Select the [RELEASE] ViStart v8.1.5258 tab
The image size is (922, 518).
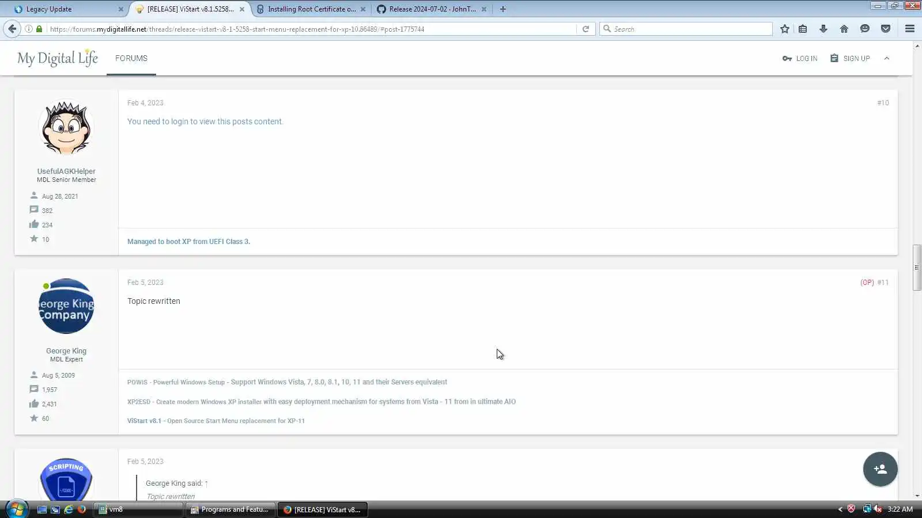(190, 9)
